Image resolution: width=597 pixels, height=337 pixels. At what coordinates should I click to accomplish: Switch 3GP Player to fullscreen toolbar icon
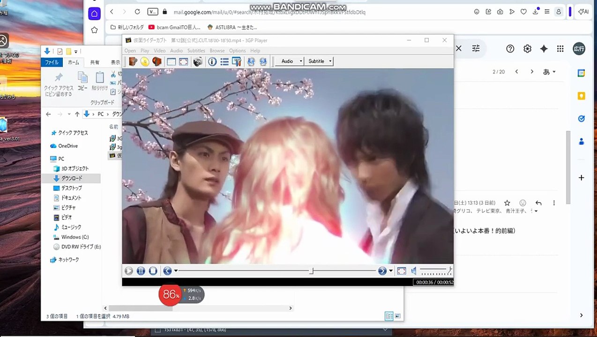184,61
